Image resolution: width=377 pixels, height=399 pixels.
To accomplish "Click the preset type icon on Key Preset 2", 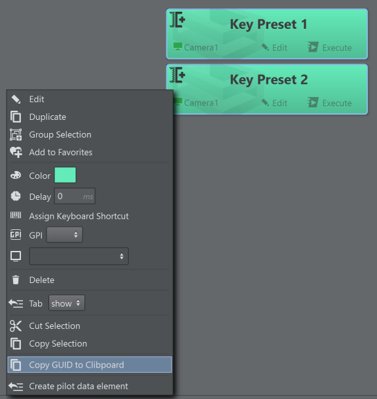I will click(177, 75).
